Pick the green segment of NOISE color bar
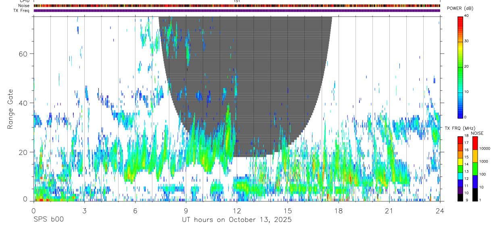Screen dimensions: 495x228 (x=475, y=169)
